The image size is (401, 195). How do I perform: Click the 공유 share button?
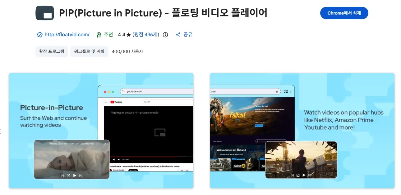(184, 35)
